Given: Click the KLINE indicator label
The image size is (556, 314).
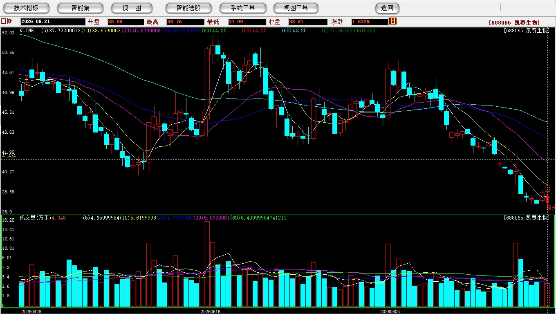Looking at the screenshot, I should [27, 30].
